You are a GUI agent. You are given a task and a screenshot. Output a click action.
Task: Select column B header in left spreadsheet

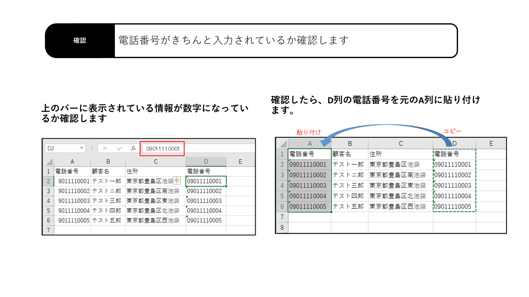(x=108, y=162)
